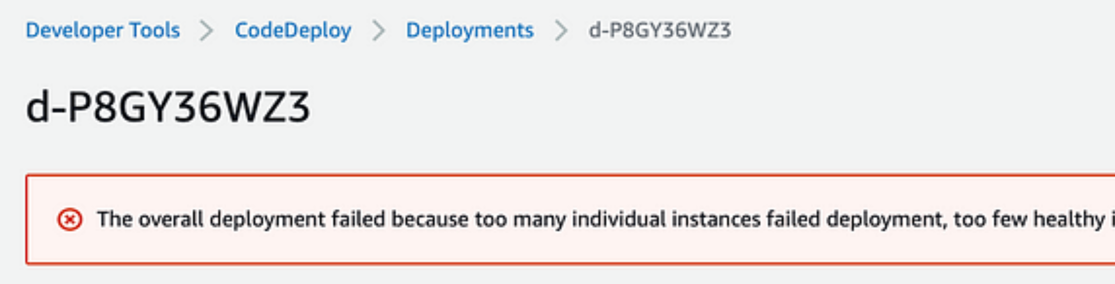Select the red-bordered error alert banner
Image resolution: width=1115 pixels, height=284 pixels.
(570, 219)
